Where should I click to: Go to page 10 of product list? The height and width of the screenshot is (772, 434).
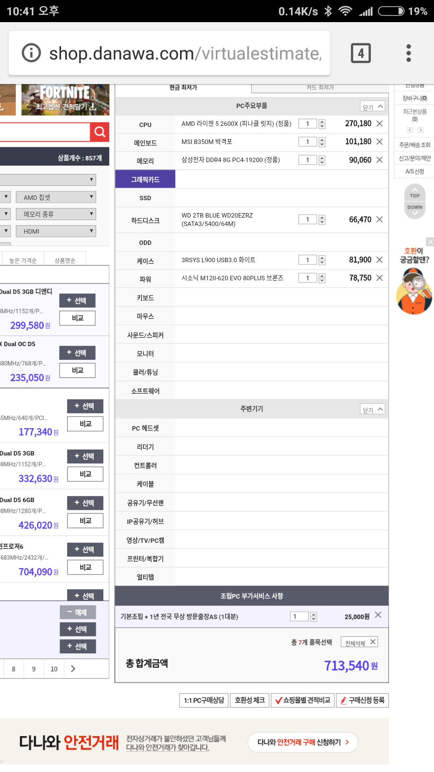pos(54,669)
